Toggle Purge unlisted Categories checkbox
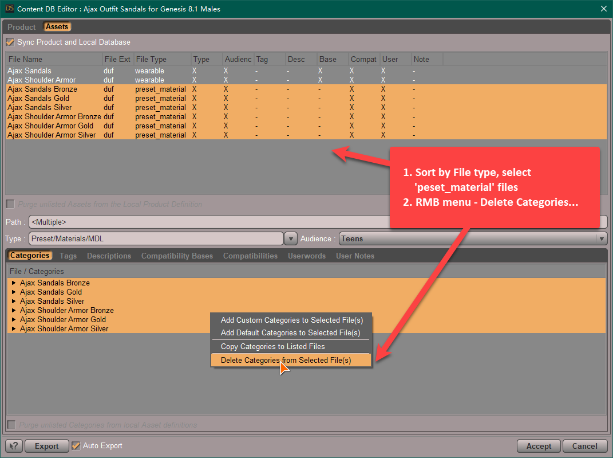The image size is (613, 458). [11, 425]
